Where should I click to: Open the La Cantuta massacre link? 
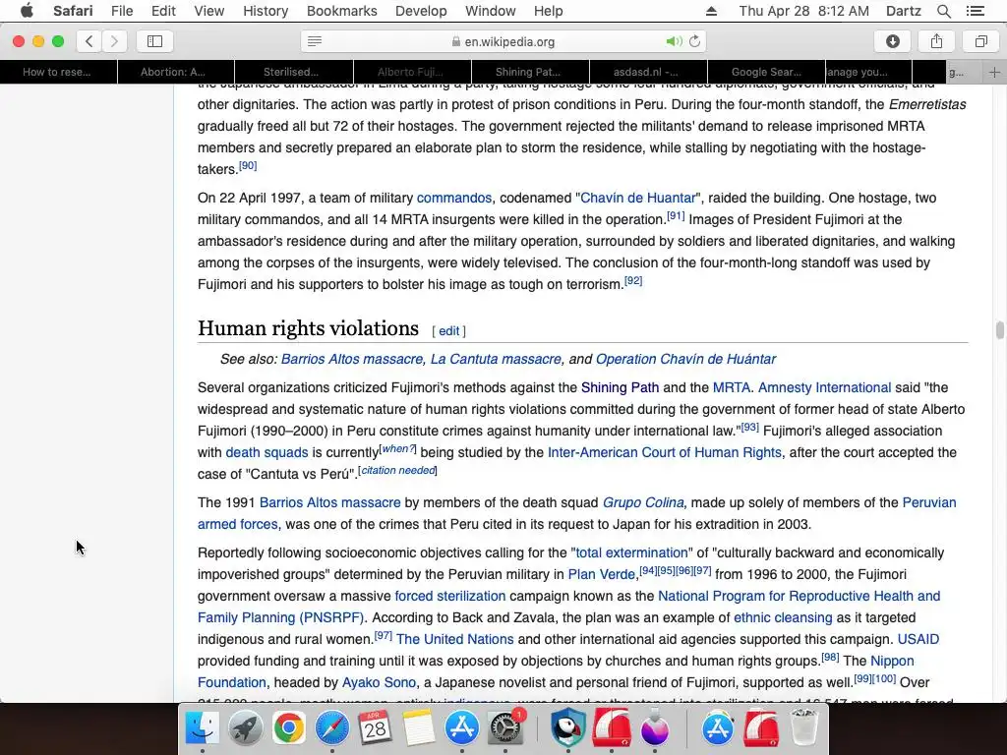(x=496, y=359)
